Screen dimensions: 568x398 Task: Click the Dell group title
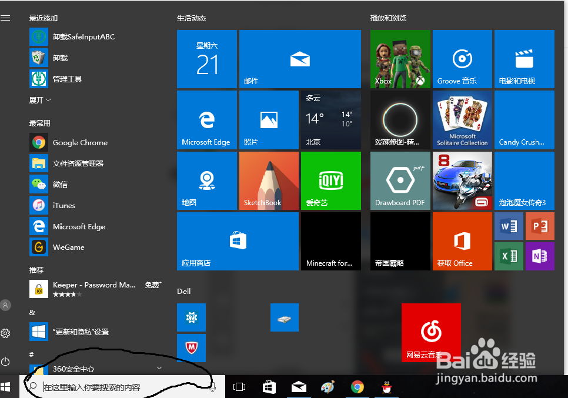click(183, 291)
